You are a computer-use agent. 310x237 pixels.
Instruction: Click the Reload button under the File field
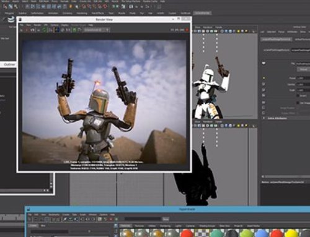[303, 69]
